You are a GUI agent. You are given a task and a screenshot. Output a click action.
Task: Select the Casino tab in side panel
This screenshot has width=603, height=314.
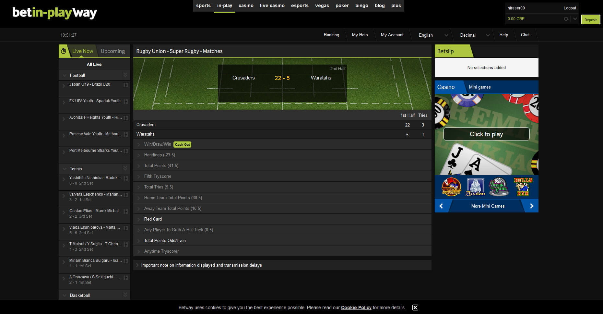click(x=446, y=87)
